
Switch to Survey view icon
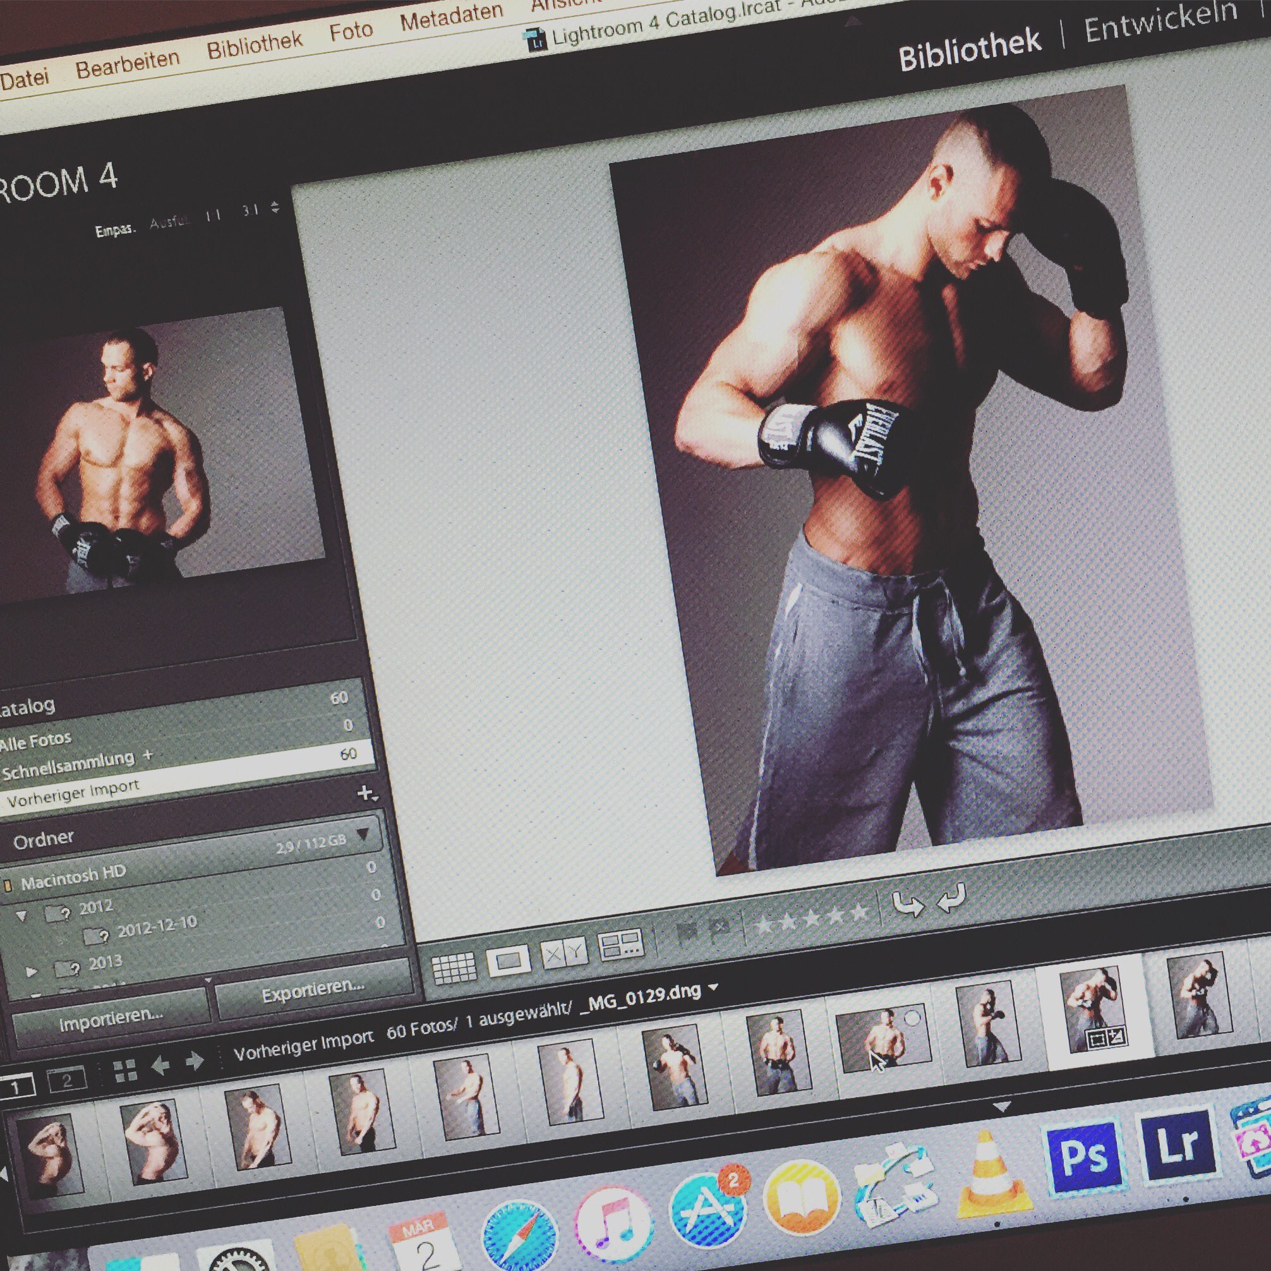click(621, 946)
